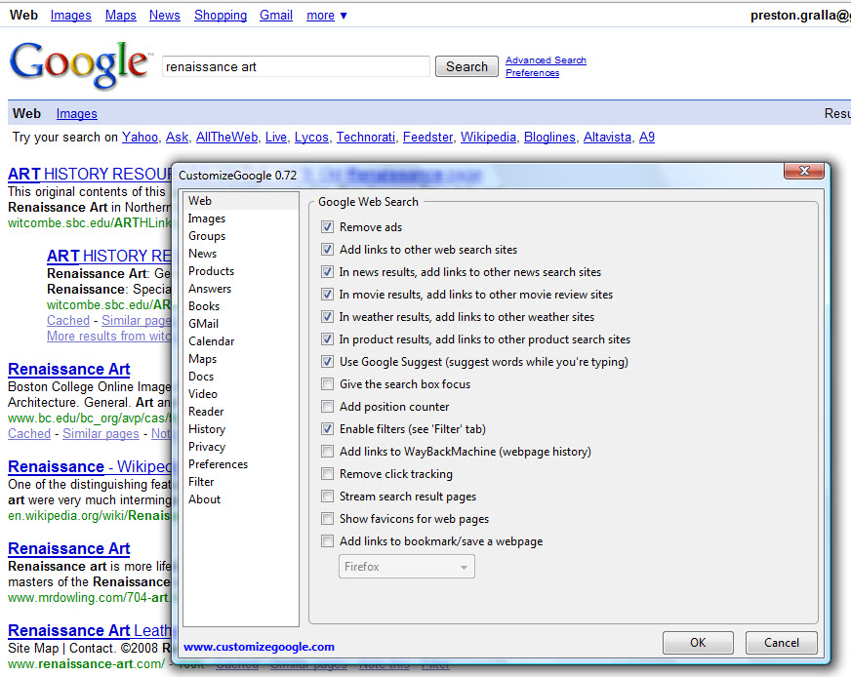
Task: Enable Add position counter option
Action: pyautogui.click(x=327, y=407)
